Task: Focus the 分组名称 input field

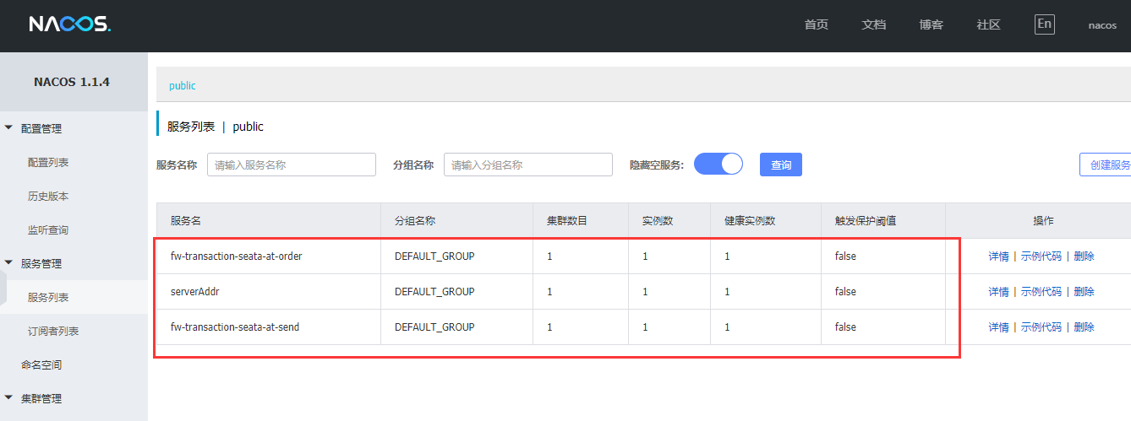Action: click(x=527, y=165)
